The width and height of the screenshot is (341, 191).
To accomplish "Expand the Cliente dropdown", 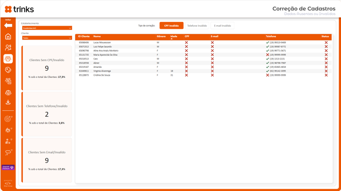I will point(47,38).
